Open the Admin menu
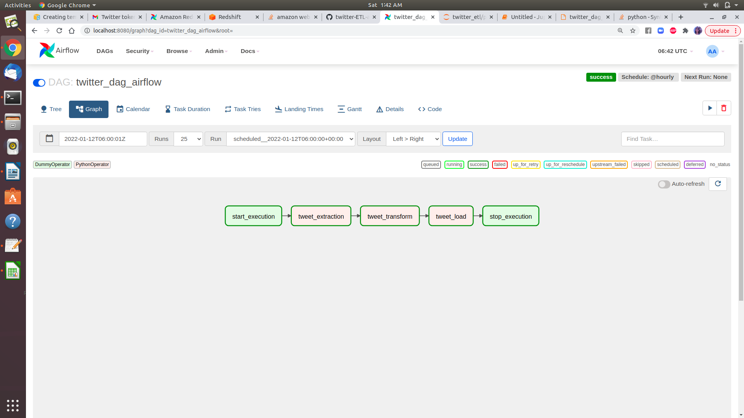Viewport: 744px width, 418px height. (x=216, y=51)
